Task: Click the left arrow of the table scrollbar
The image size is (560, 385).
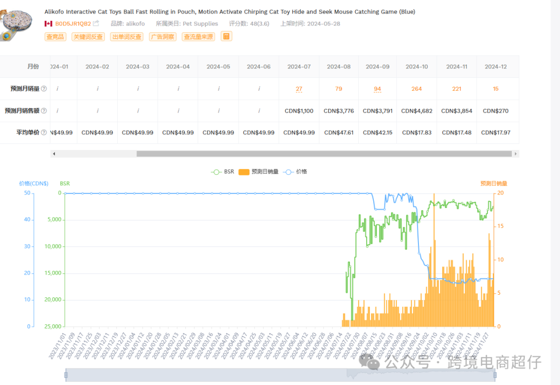Action: tap(53, 154)
